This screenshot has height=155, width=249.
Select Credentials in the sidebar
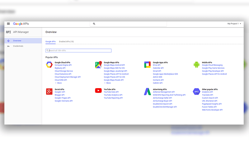tap(23, 46)
